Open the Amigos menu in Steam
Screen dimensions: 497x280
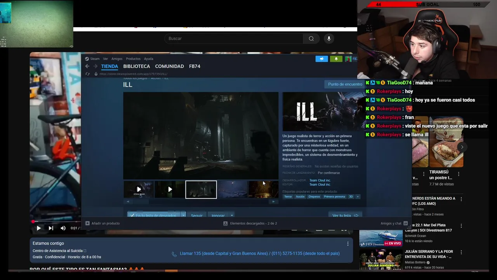[117, 59]
